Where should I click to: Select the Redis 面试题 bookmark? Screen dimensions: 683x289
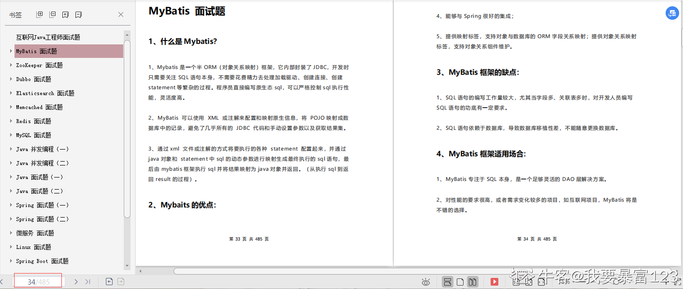[x=33, y=121]
